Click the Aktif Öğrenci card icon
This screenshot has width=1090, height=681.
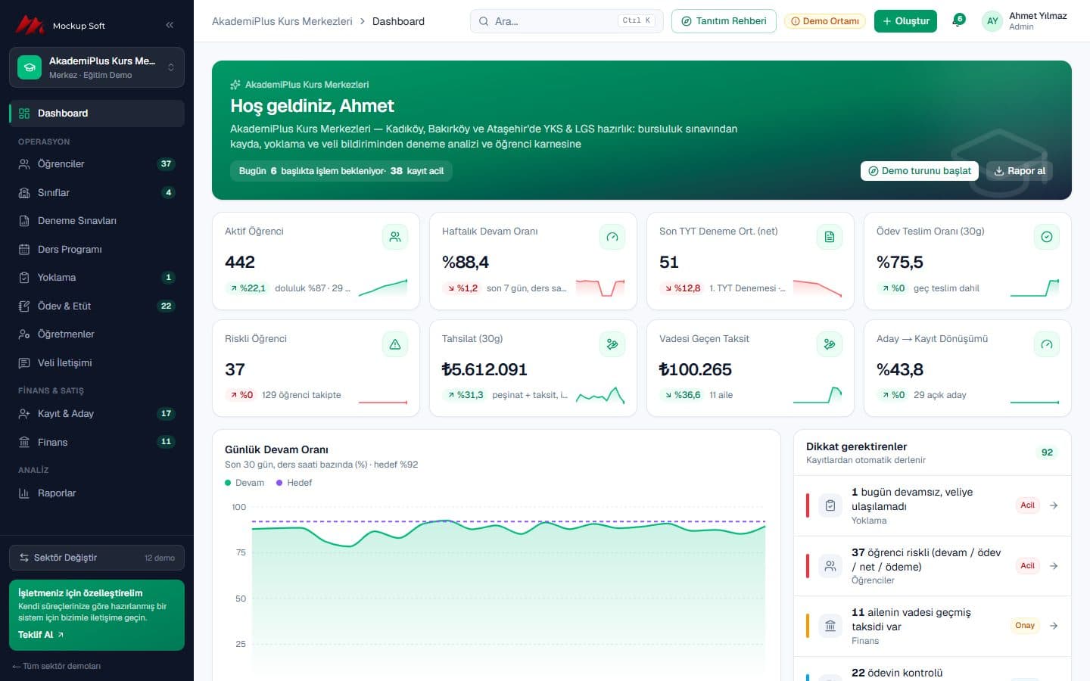395,237
